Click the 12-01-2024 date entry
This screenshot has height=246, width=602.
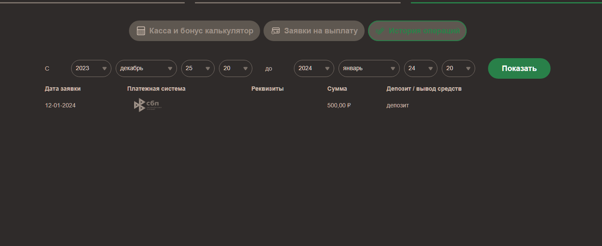point(60,105)
